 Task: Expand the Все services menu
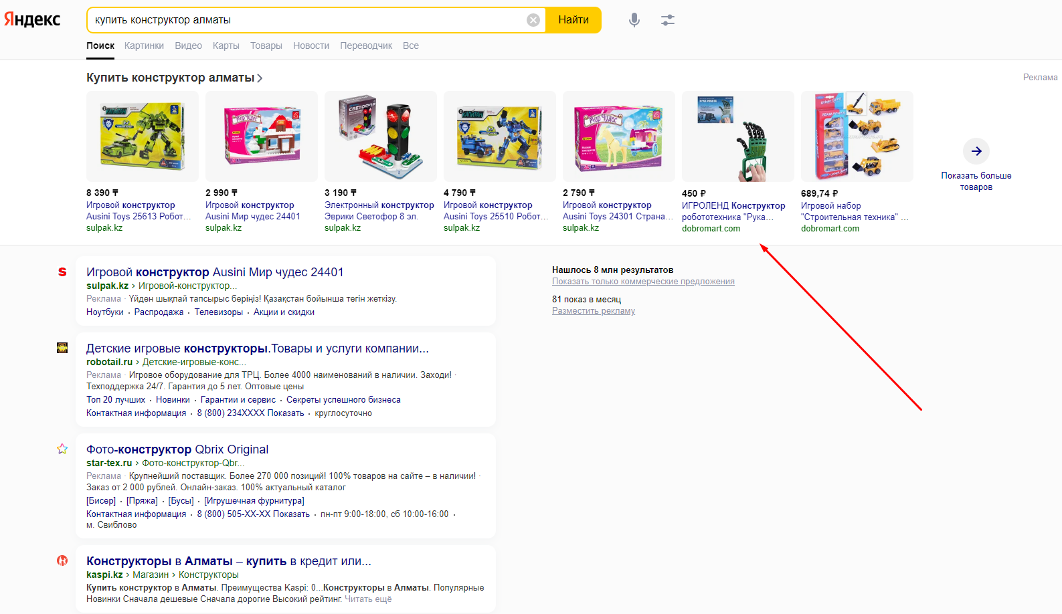tap(411, 45)
